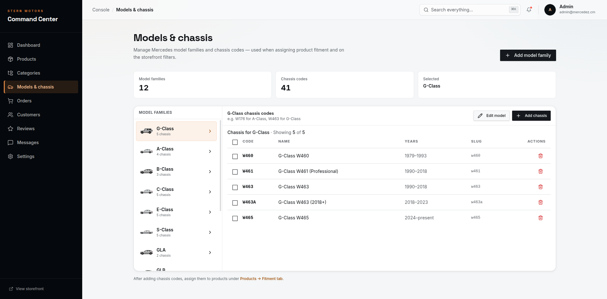Image resolution: width=607 pixels, height=299 pixels.
Task: Click the search magnifier icon
Action: coord(426,10)
